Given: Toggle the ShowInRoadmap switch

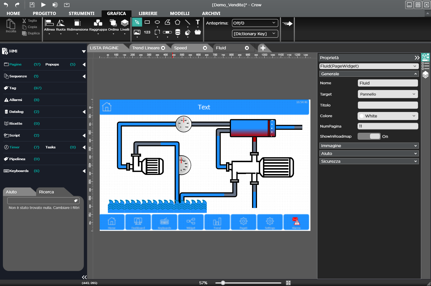Looking at the screenshot, I should 369,136.
